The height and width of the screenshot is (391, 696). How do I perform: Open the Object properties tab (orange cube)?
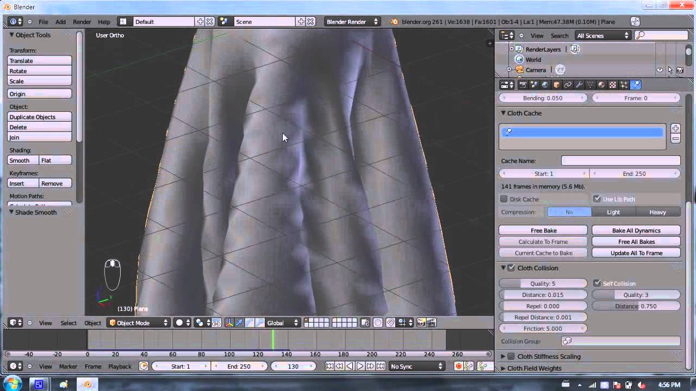click(x=557, y=85)
